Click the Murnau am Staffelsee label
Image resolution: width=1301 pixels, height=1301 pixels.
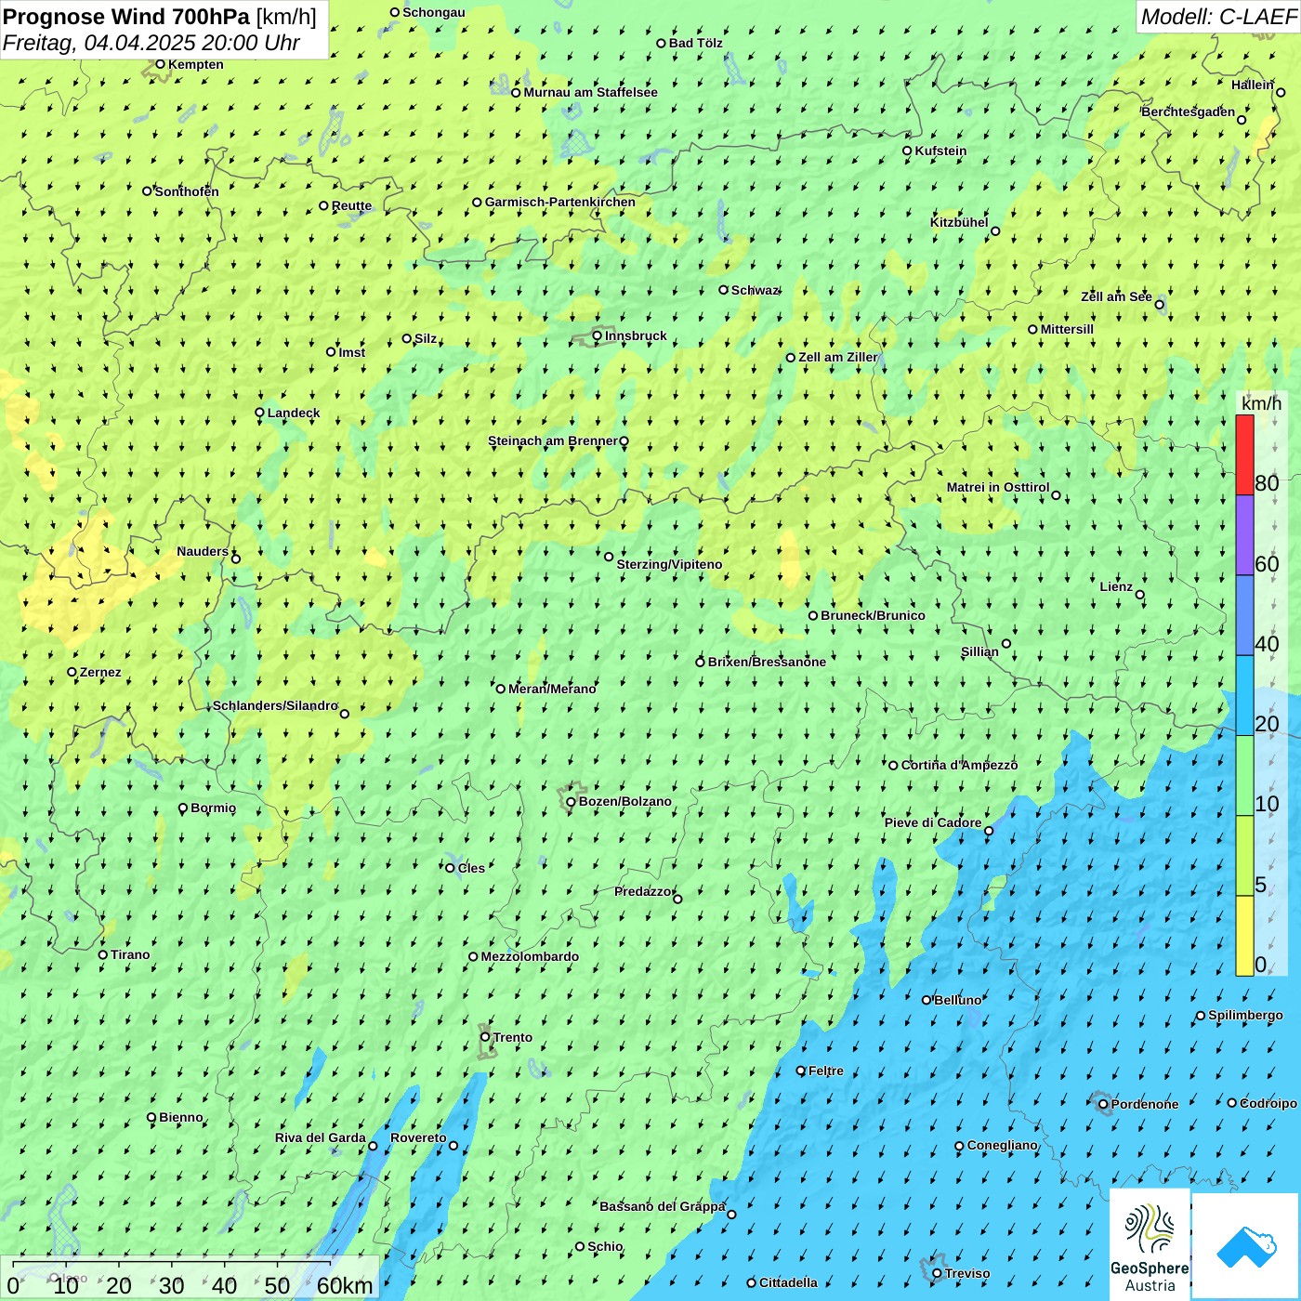pyautogui.click(x=590, y=92)
